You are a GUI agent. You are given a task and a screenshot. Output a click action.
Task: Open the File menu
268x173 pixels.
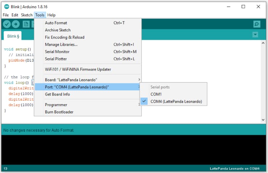(x=6, y=15)
